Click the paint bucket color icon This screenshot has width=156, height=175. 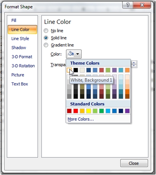[71, 54]
